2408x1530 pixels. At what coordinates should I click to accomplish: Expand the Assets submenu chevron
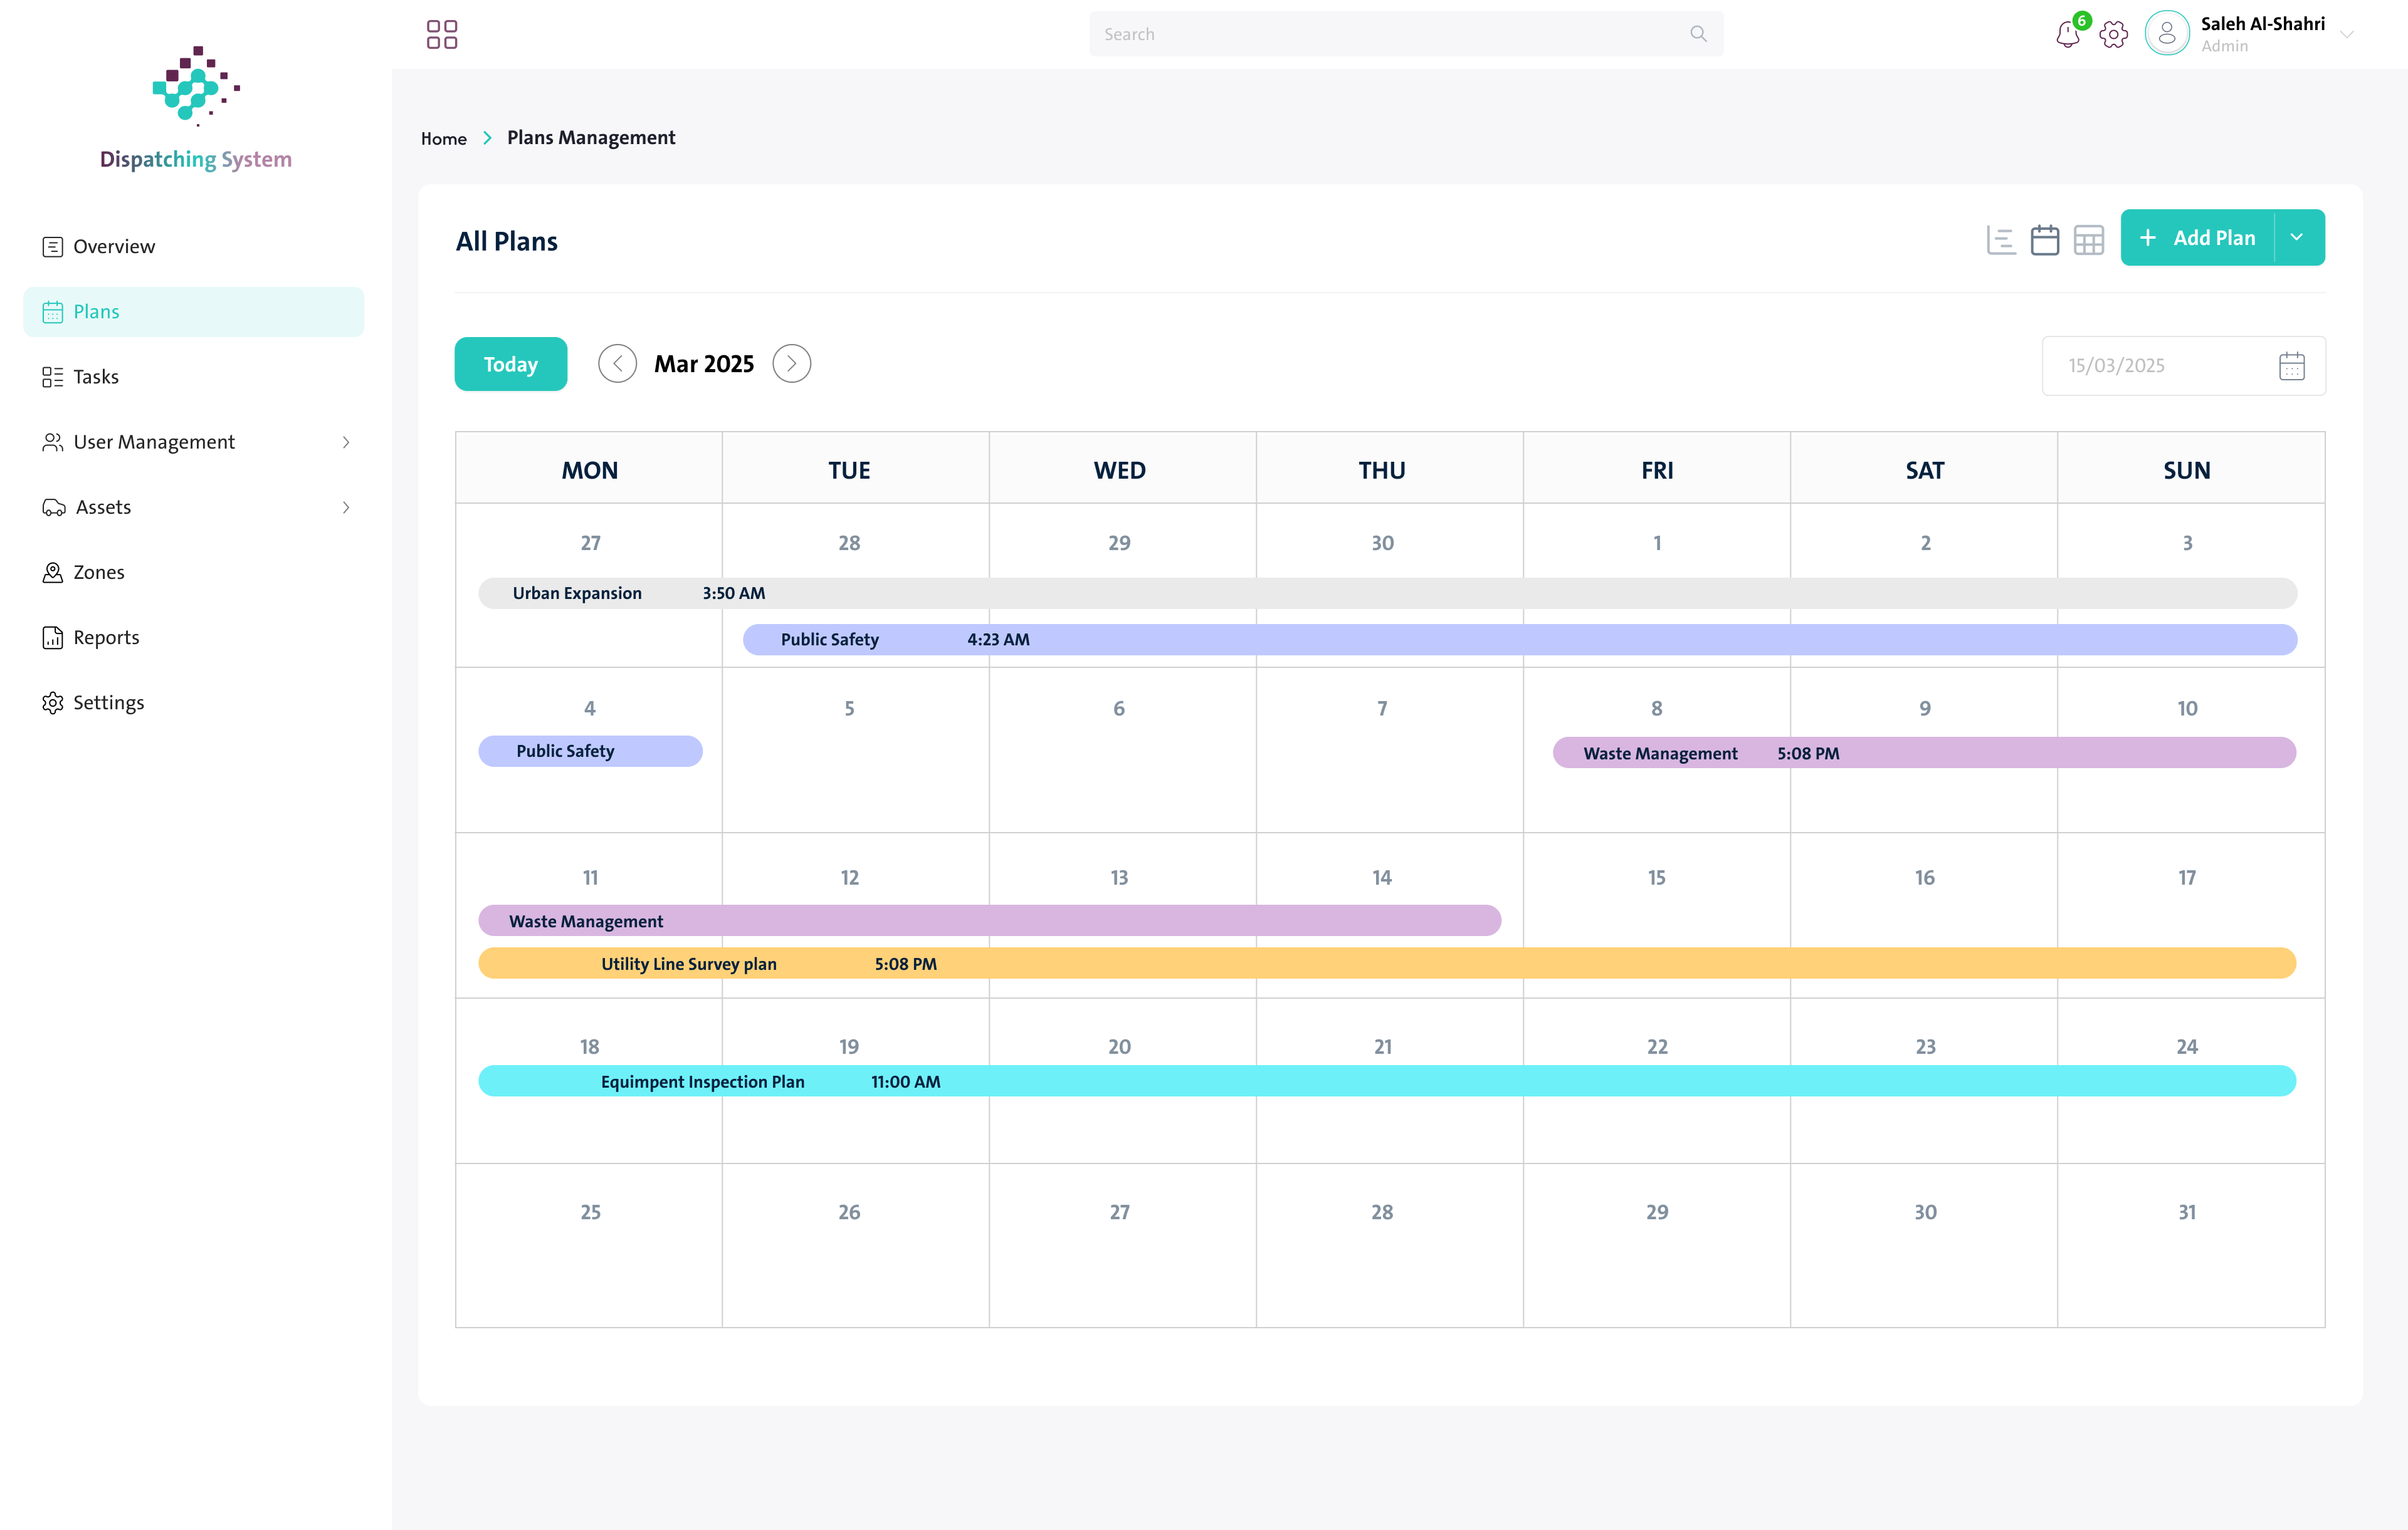tap(346, 507)
